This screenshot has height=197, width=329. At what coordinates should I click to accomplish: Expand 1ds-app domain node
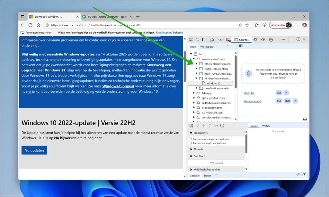(x=194, y=93)
